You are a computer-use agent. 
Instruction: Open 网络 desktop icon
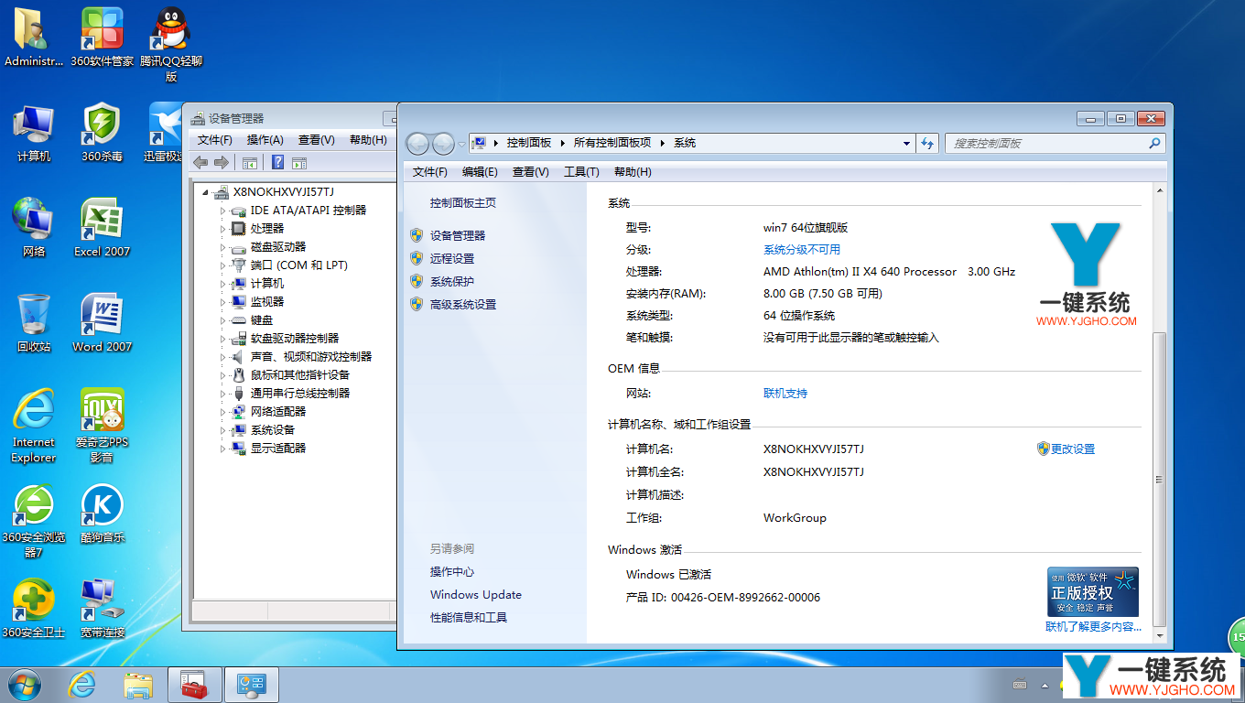tap(34, 228)
